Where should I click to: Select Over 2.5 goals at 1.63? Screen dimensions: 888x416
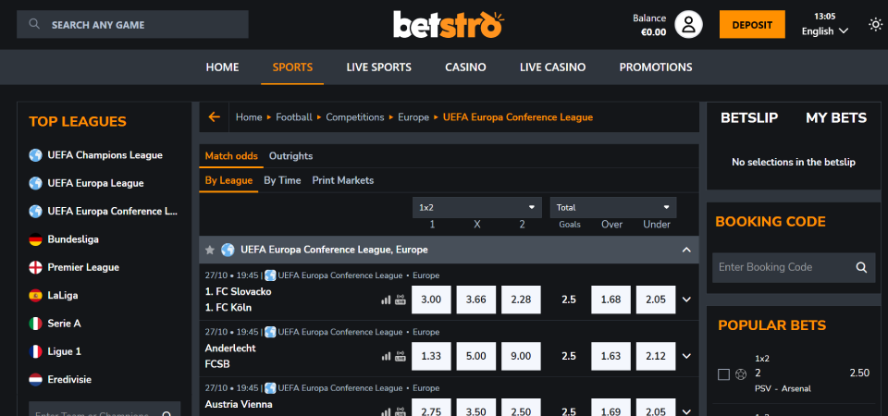tap(610, 356)
